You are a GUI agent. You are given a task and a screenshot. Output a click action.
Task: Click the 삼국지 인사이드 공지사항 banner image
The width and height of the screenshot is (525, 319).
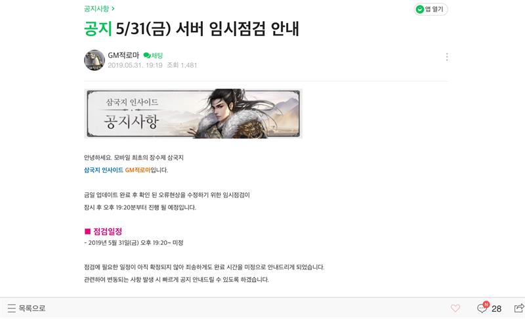pyautogui.click(x=193, y=114)
